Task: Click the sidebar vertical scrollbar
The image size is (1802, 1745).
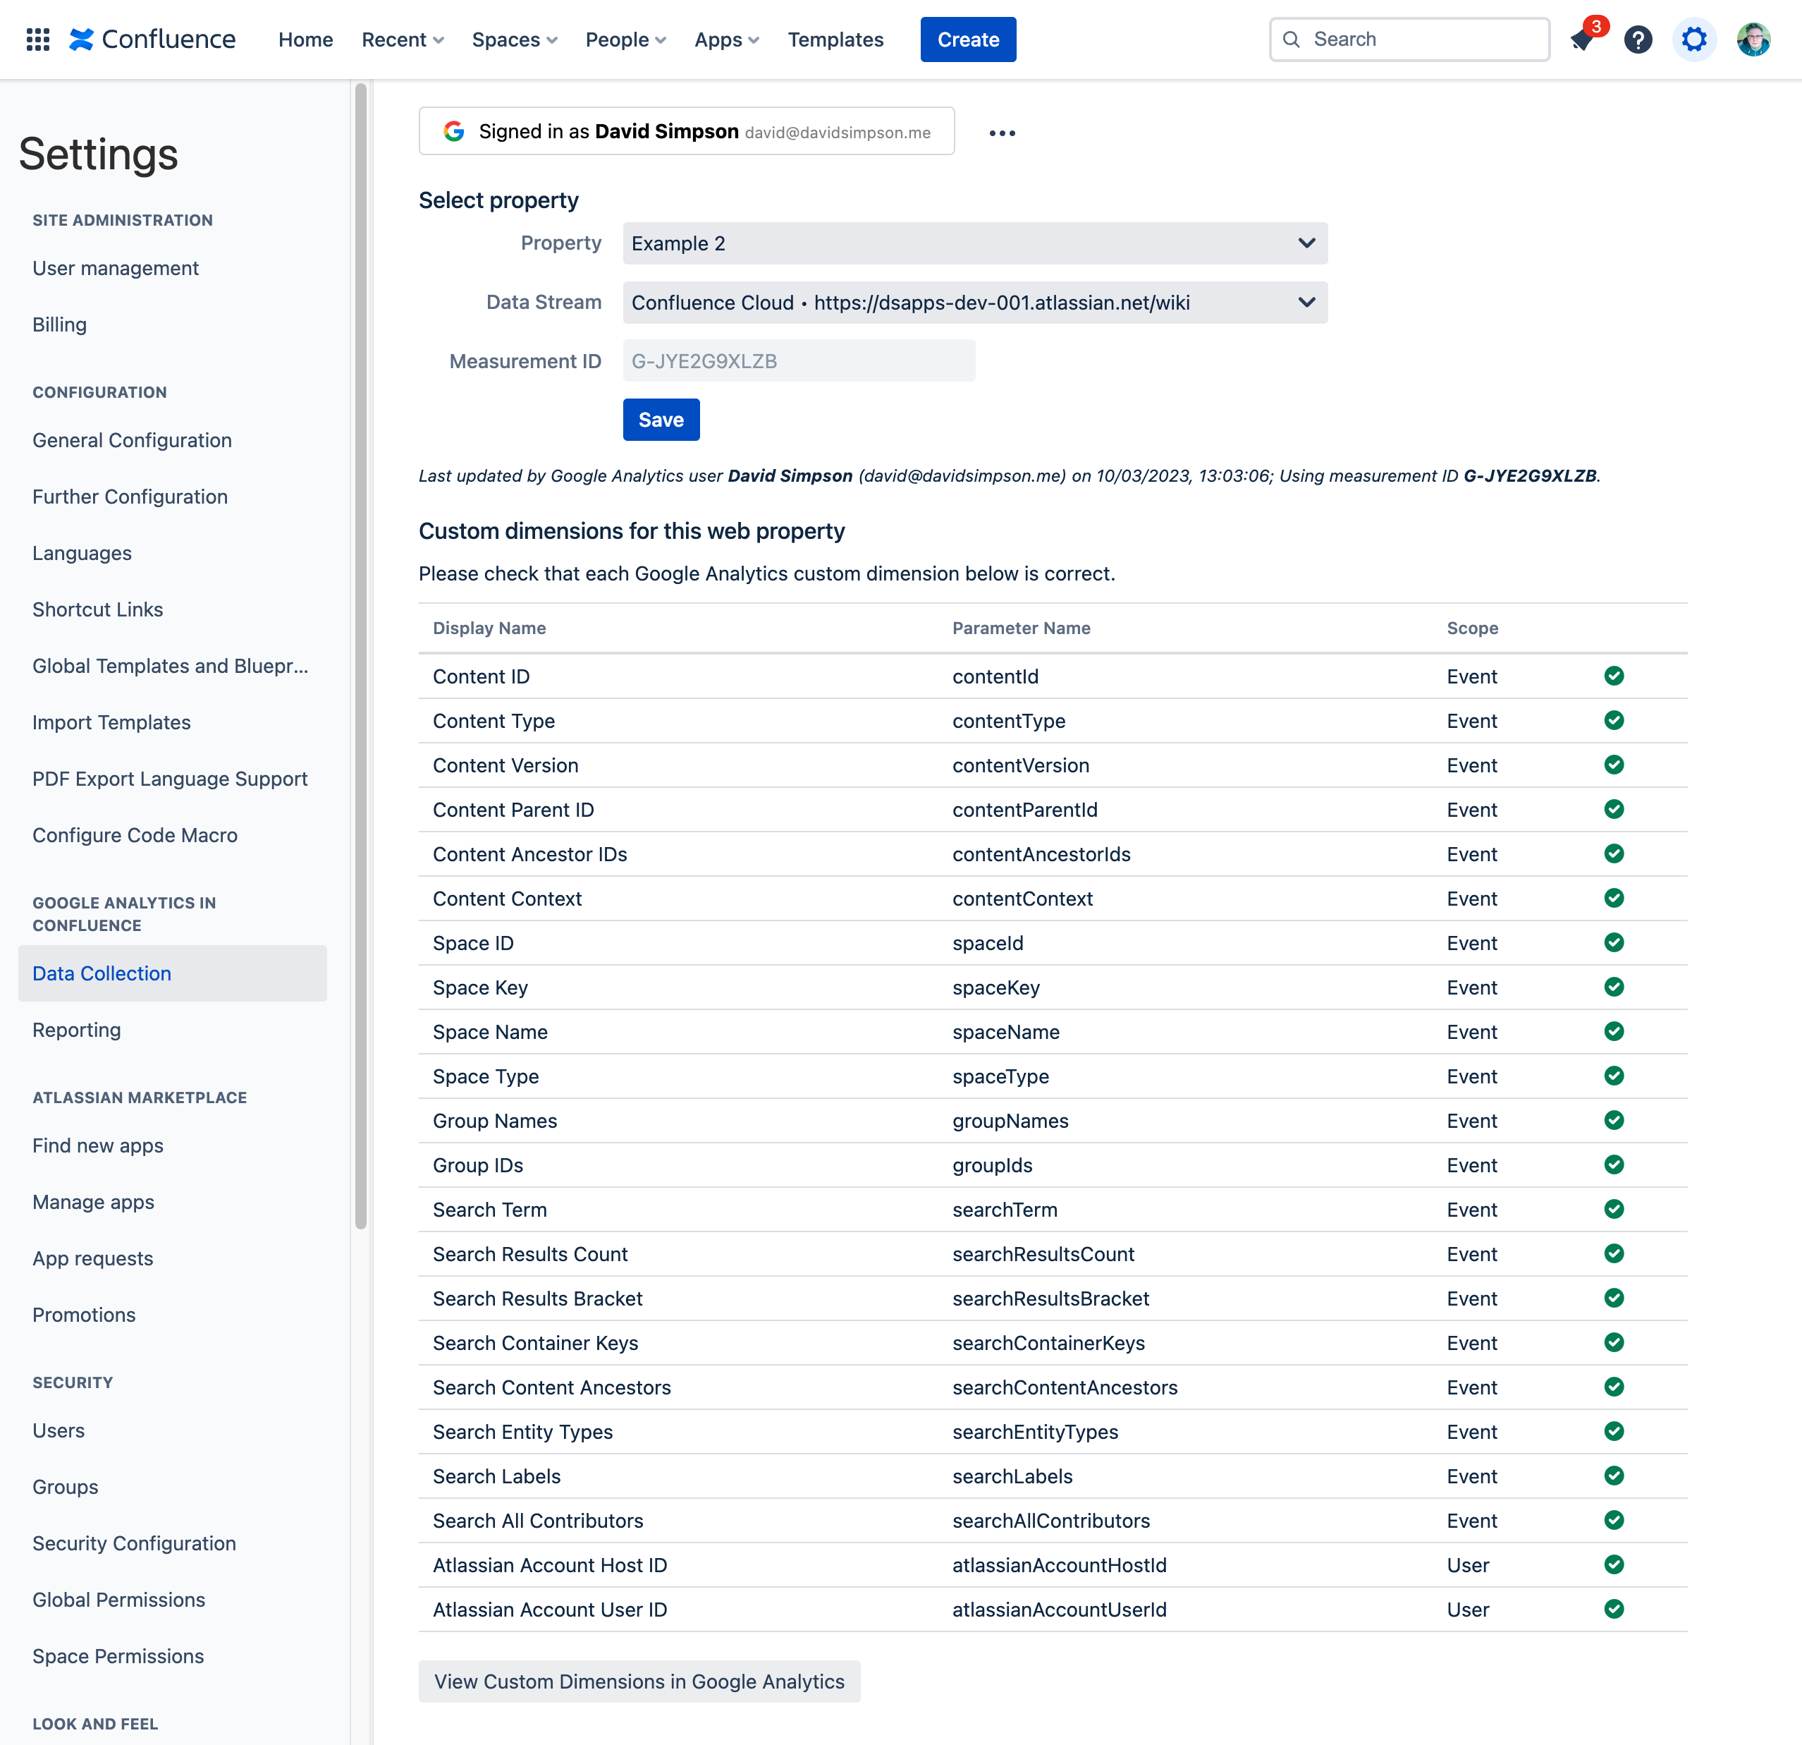Action: point(360,644)
